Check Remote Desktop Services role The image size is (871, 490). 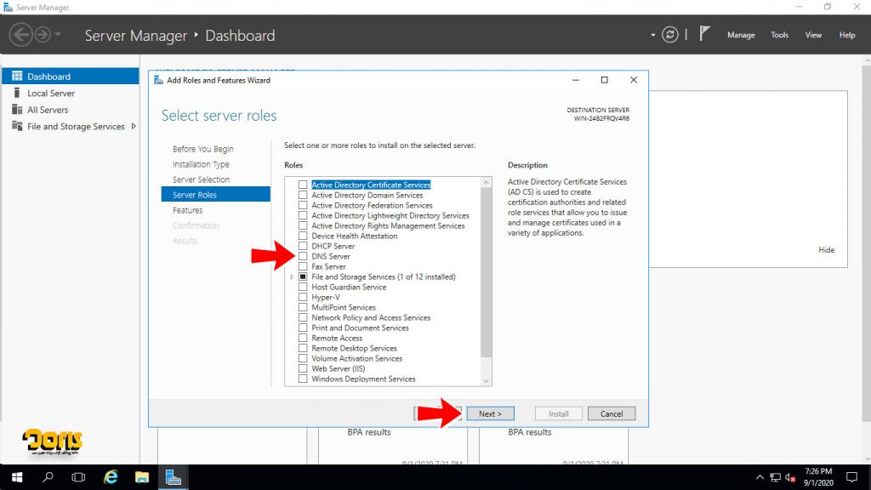pyautogui.click(x=303, y=348)
